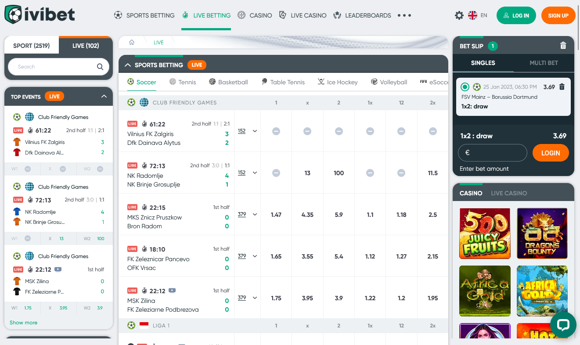
Task: Click LIVE badge in NK Radomlje main row
Action: pyautogui.click(x=132, y=165)
